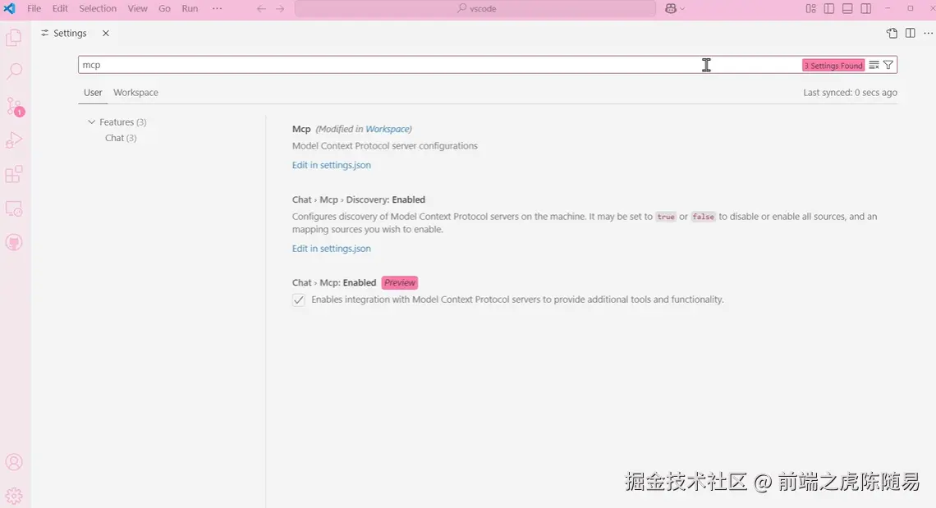936x508 pixels.
Task: Open the Selection menu
Action: 98,8
